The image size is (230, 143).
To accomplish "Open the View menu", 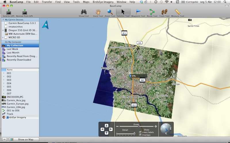I will [67, 2].
